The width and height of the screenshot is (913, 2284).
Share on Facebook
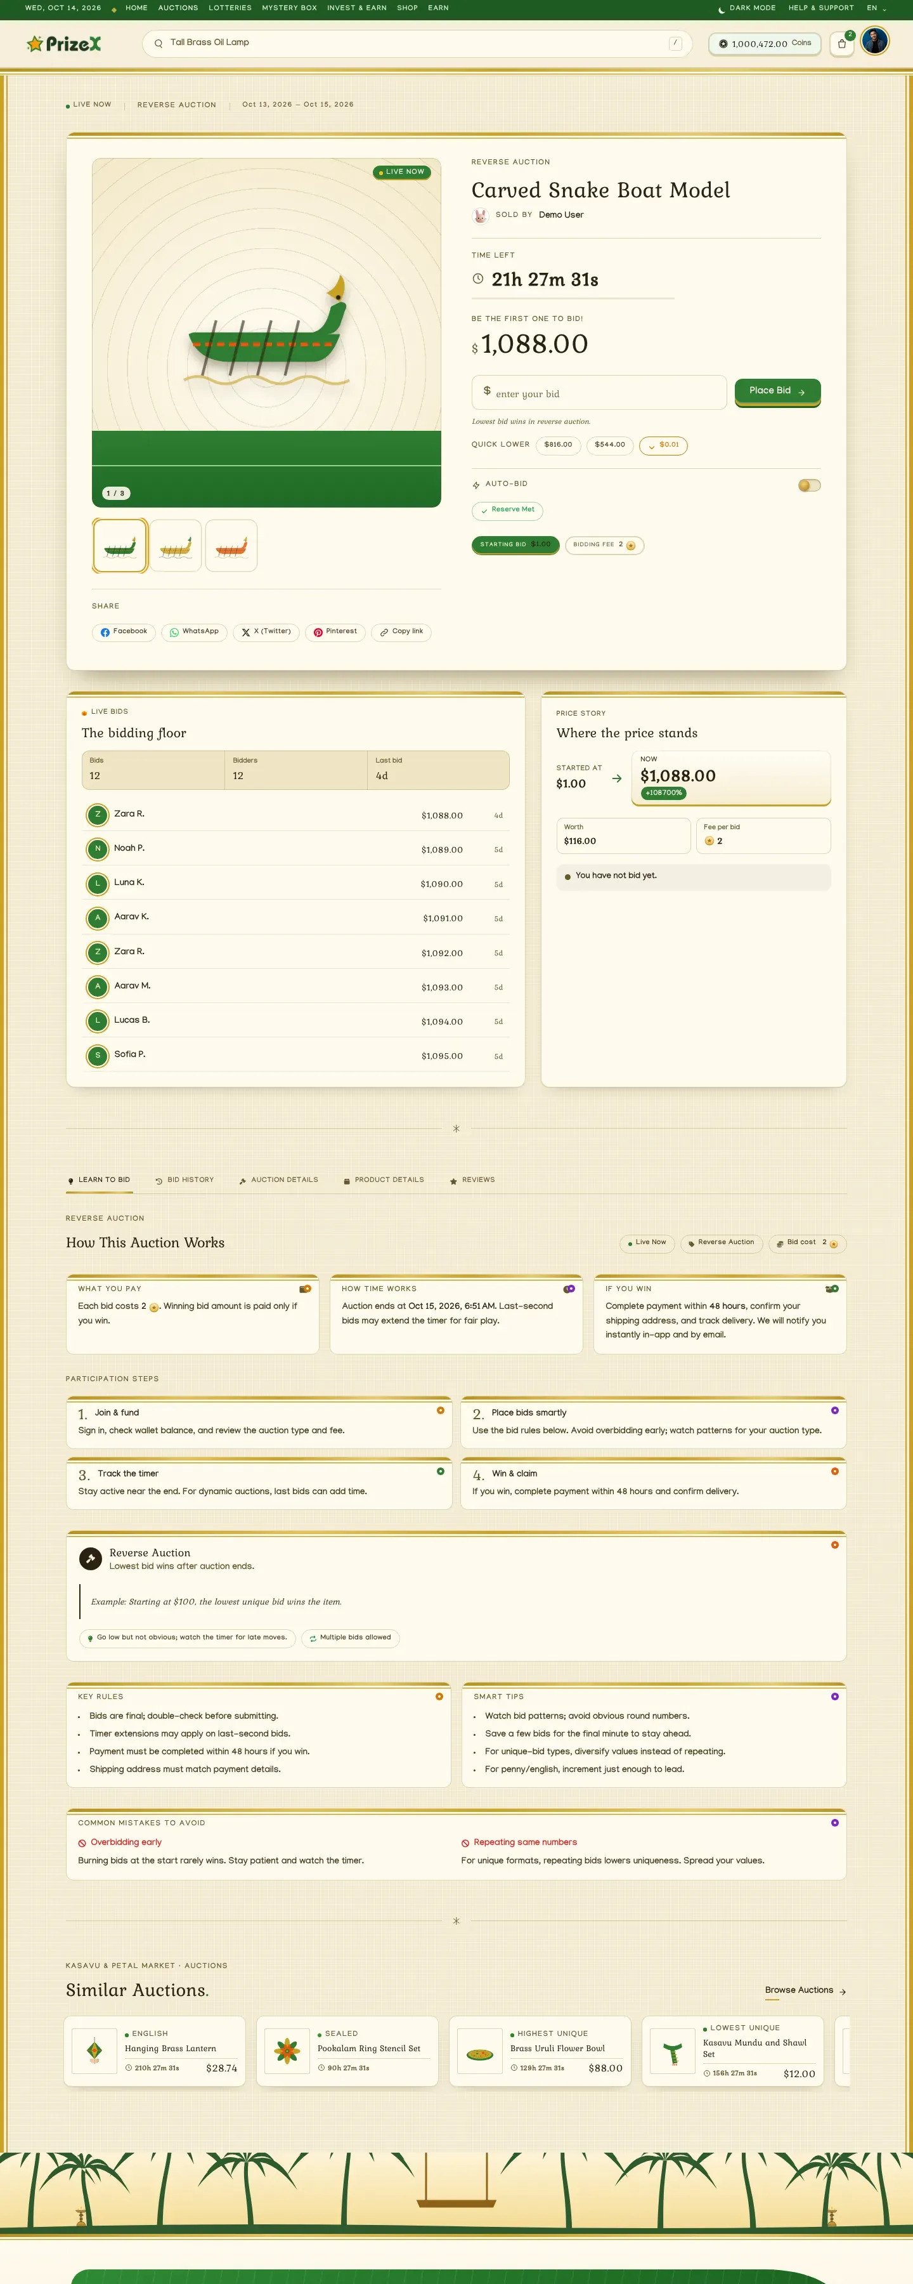[x=124, y=632]
